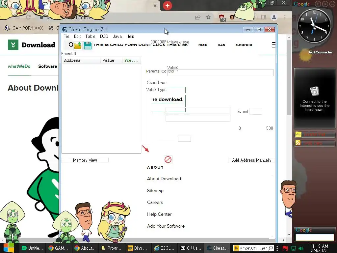This screenshot has height=253, width=337.
Task: Click the red clear-list prohibition icon
Action: 168,160
